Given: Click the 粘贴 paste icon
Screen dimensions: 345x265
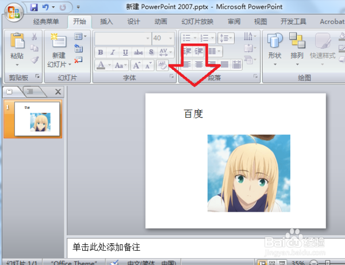Looking at the screenshot, I should point(17,40).
